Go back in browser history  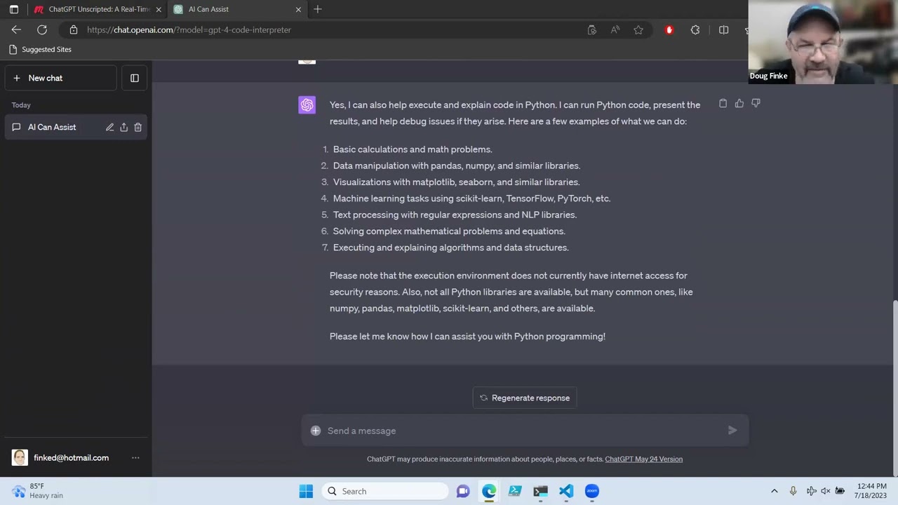[16, 29]
